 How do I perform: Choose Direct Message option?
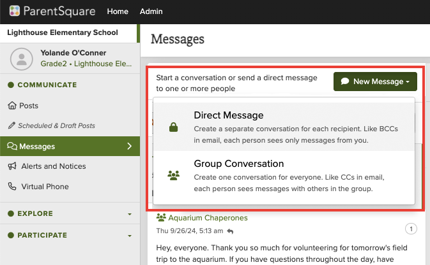[284, 127]
